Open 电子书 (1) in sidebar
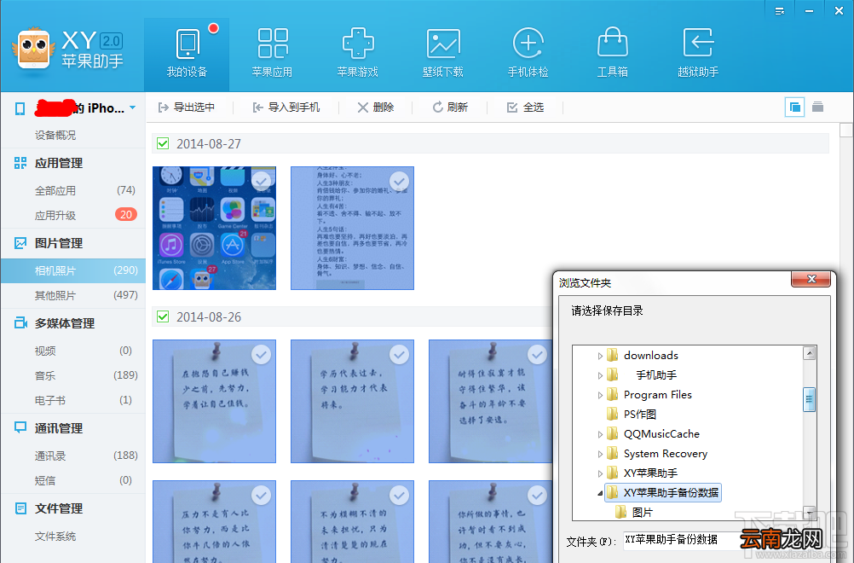Viewport: 854px width, 563px height. point(73,401)
